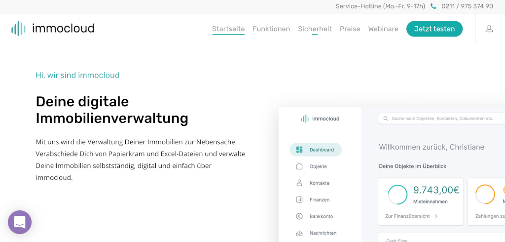
Task: Click the Service-Hotline (Mo.-Fr. 9-17h) text
Action: [380, 6]
